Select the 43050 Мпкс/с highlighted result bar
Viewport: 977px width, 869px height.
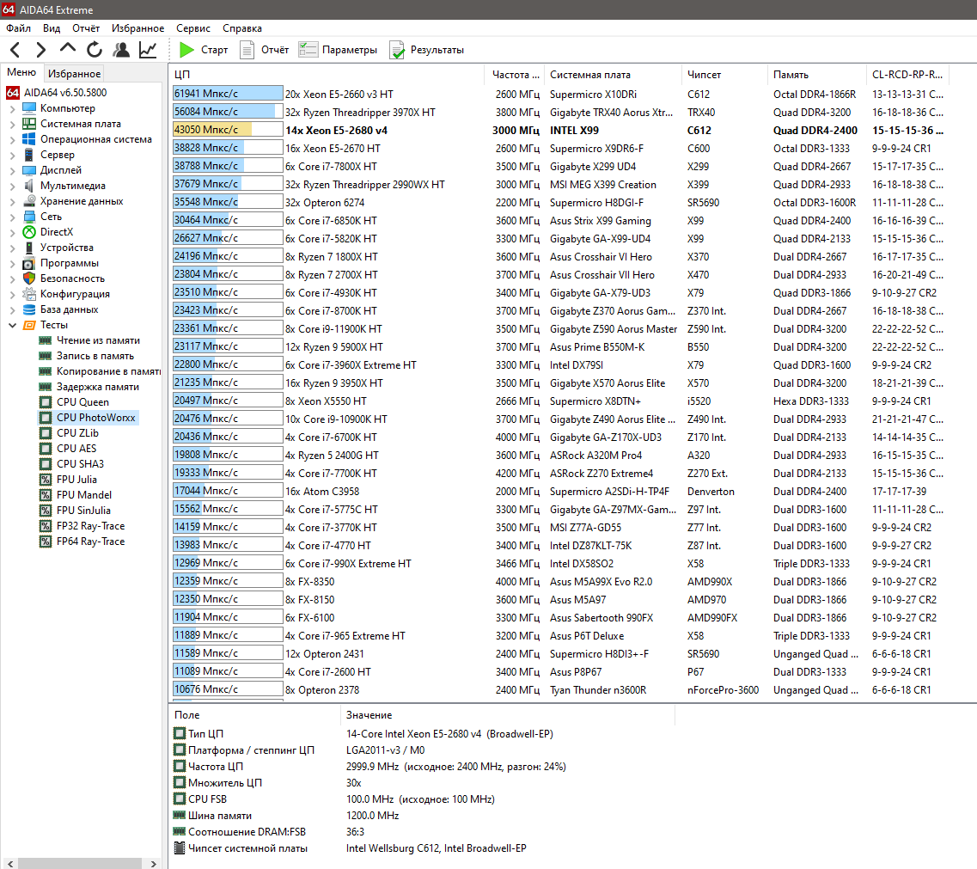(228, 130)
